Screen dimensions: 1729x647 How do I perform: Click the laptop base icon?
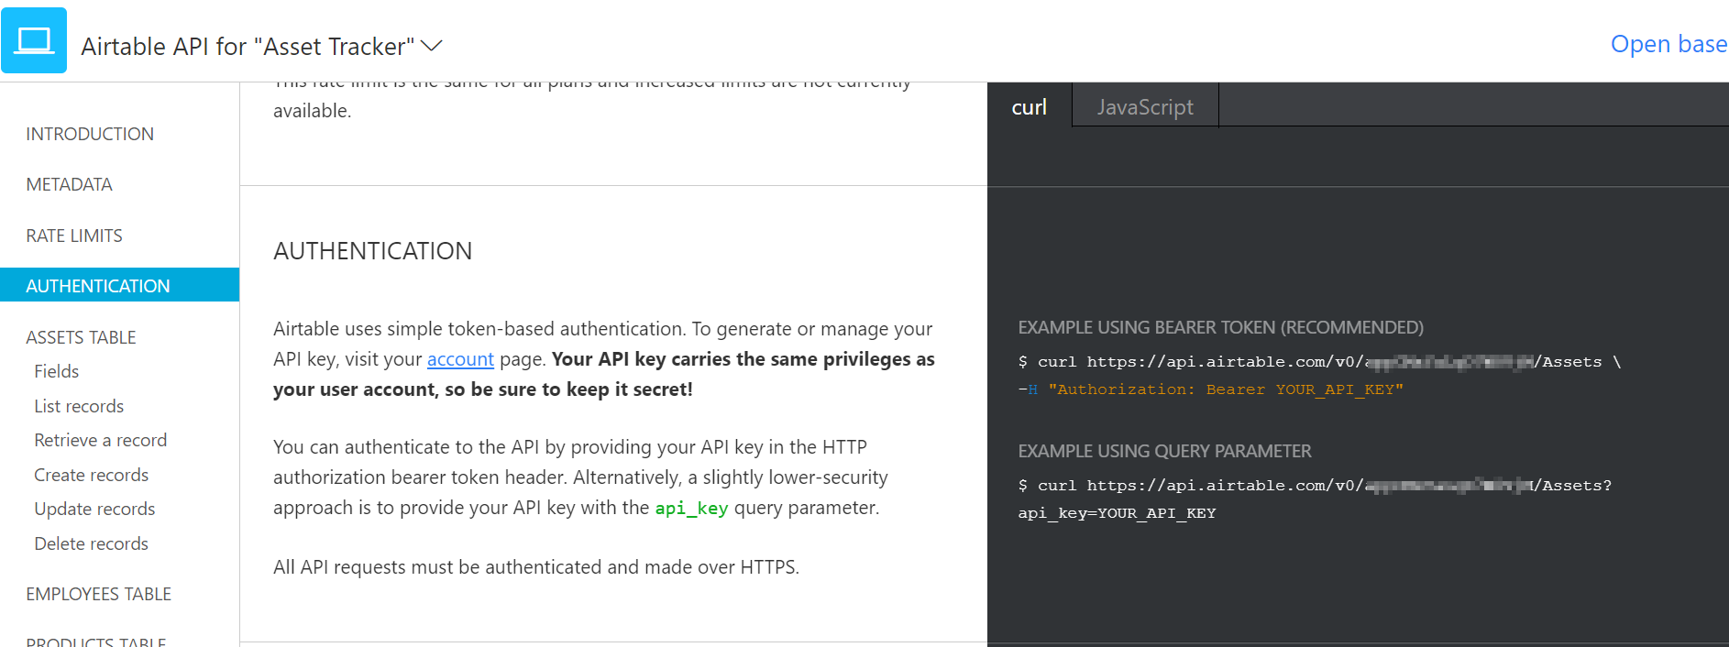pos(34,41)
